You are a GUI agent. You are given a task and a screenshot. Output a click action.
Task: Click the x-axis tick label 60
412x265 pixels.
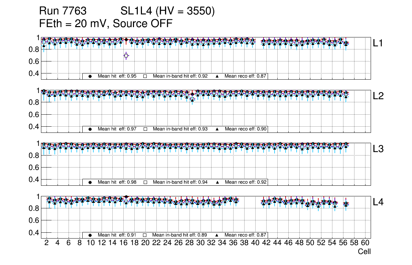(x=365, y=243)
